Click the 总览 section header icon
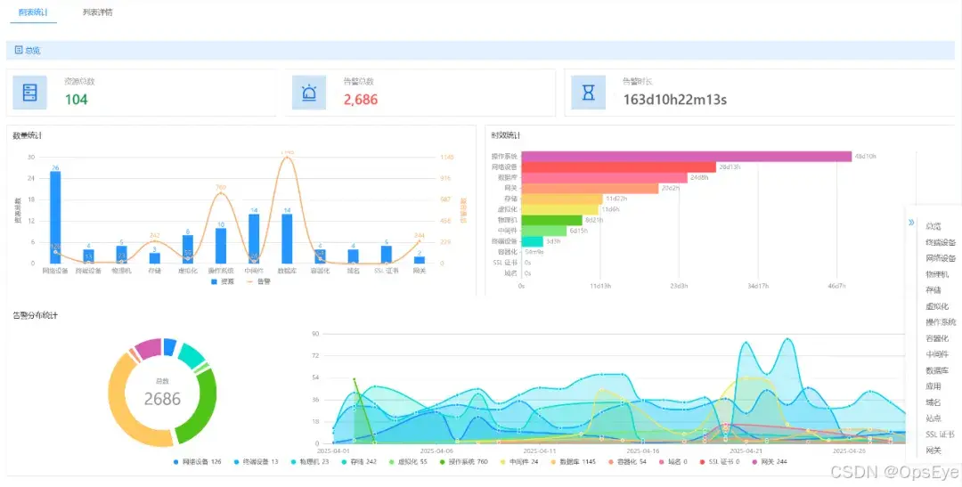 [x=19, y=50]
